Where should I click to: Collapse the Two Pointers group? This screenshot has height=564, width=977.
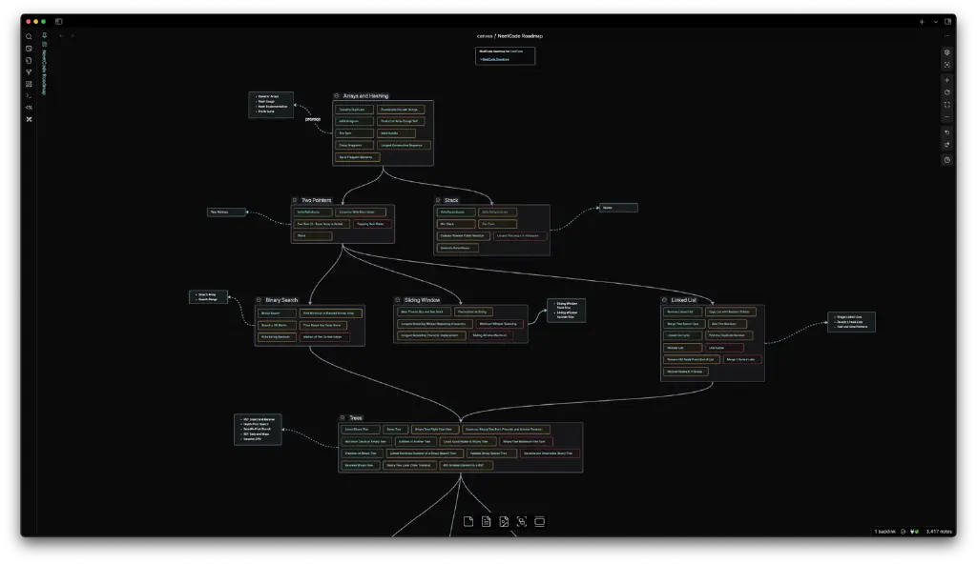point(295,200)
